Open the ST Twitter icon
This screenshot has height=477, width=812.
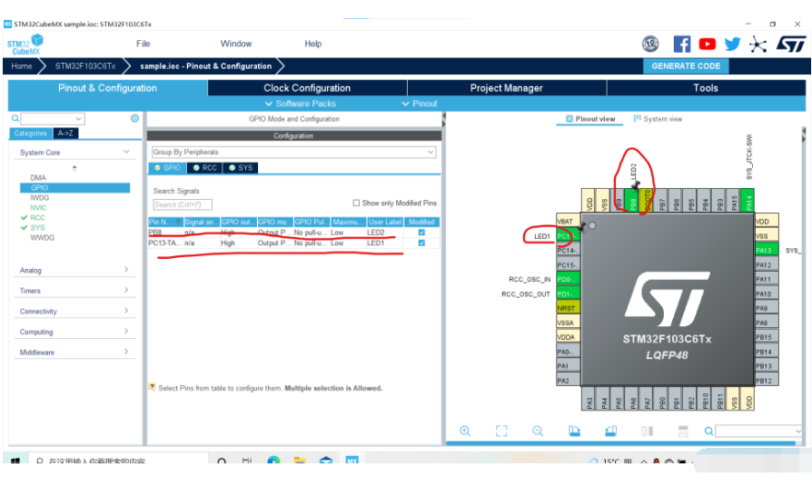[732, 44]
